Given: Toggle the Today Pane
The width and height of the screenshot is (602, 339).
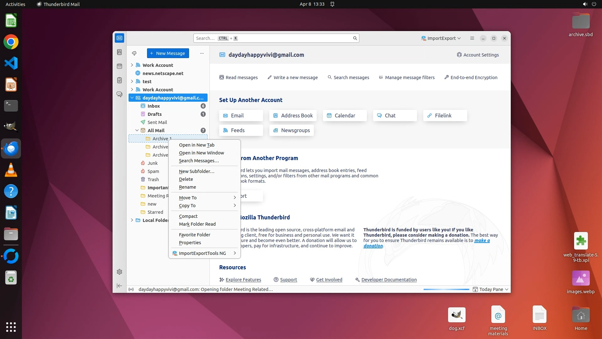Looking at the screenshot, I should [x=491, y=289].
